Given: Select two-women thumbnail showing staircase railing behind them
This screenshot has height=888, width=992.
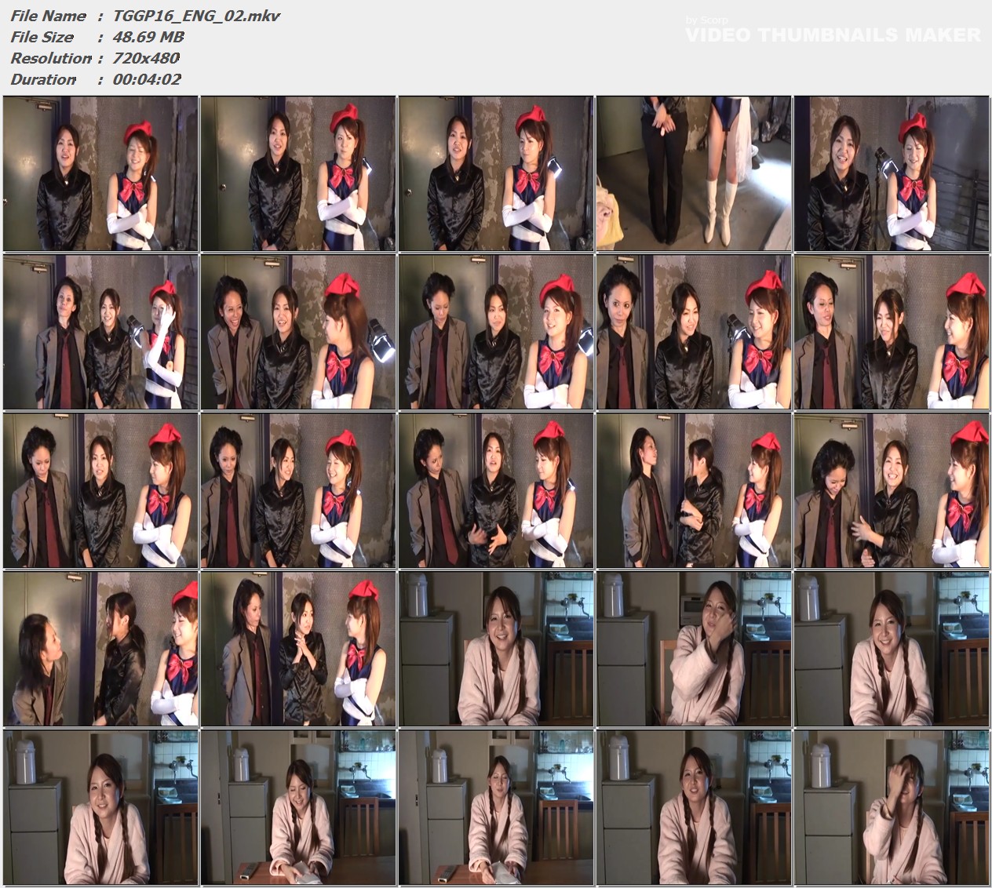Looking at the screenshot, I should point(892,173).
